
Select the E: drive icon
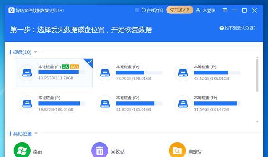[183, 73]
